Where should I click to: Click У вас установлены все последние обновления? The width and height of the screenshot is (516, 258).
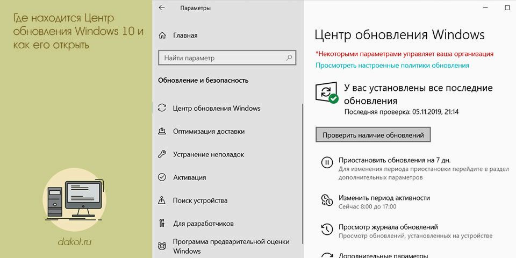pos(418,94)
